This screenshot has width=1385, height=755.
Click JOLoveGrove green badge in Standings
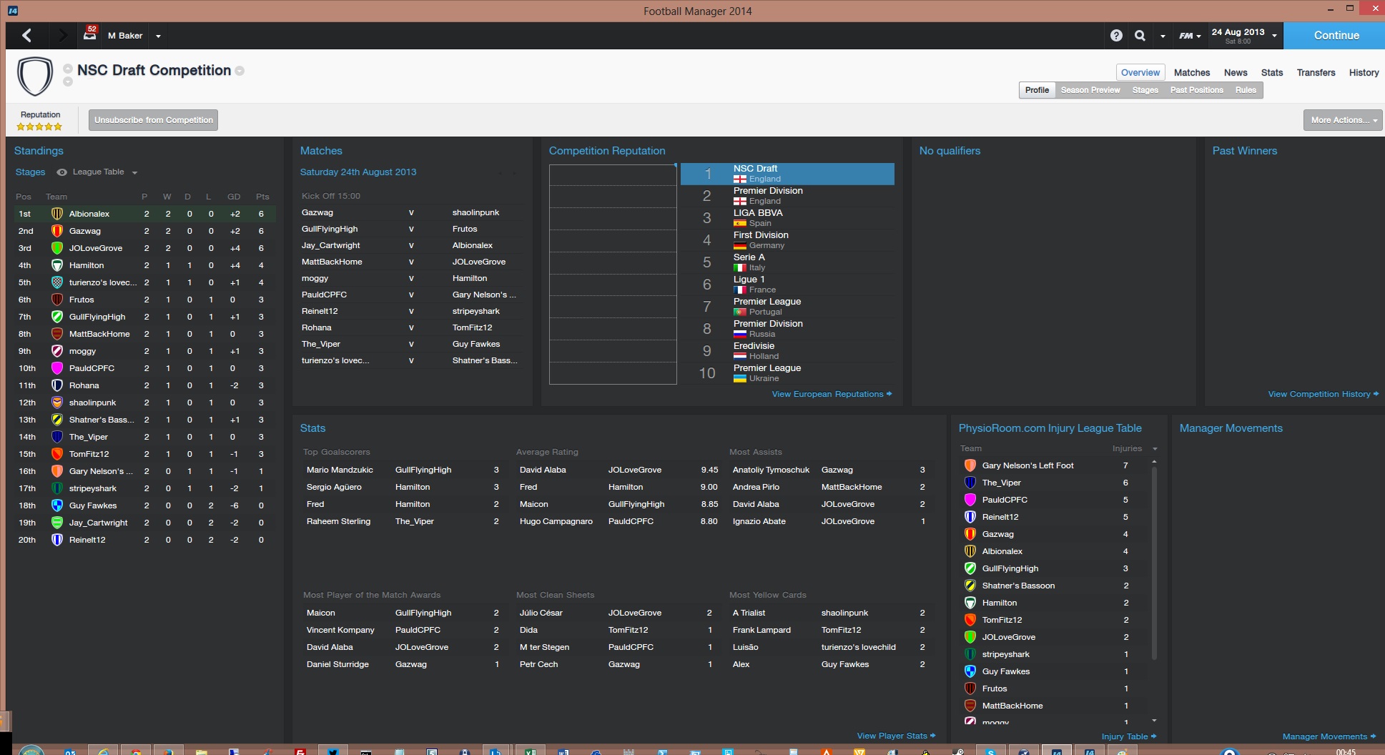(57, 248)
